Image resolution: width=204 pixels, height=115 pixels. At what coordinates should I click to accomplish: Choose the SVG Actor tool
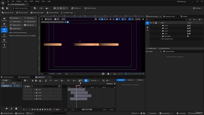(x=30, y=25)
